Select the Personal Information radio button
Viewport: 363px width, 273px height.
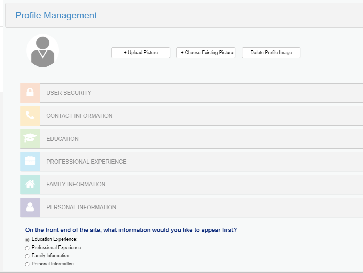pos(27,264)
